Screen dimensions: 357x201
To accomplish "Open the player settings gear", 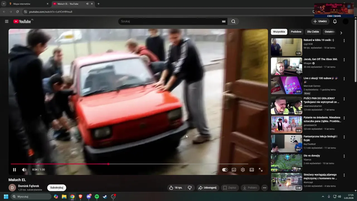I will [243, 169].
